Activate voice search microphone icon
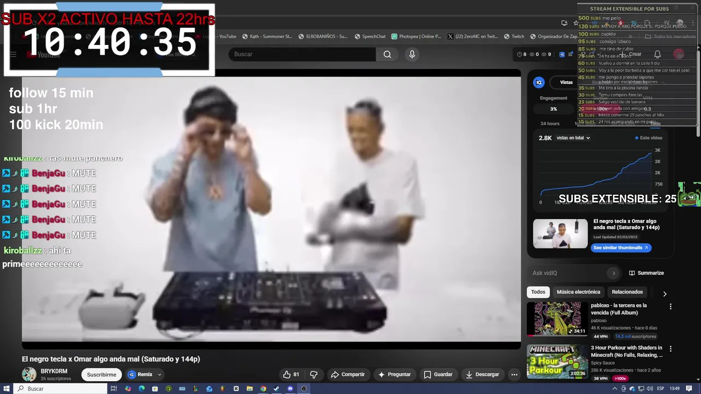Image resolution: width=701 pixels, height=394 pixels. click(412, 54)
